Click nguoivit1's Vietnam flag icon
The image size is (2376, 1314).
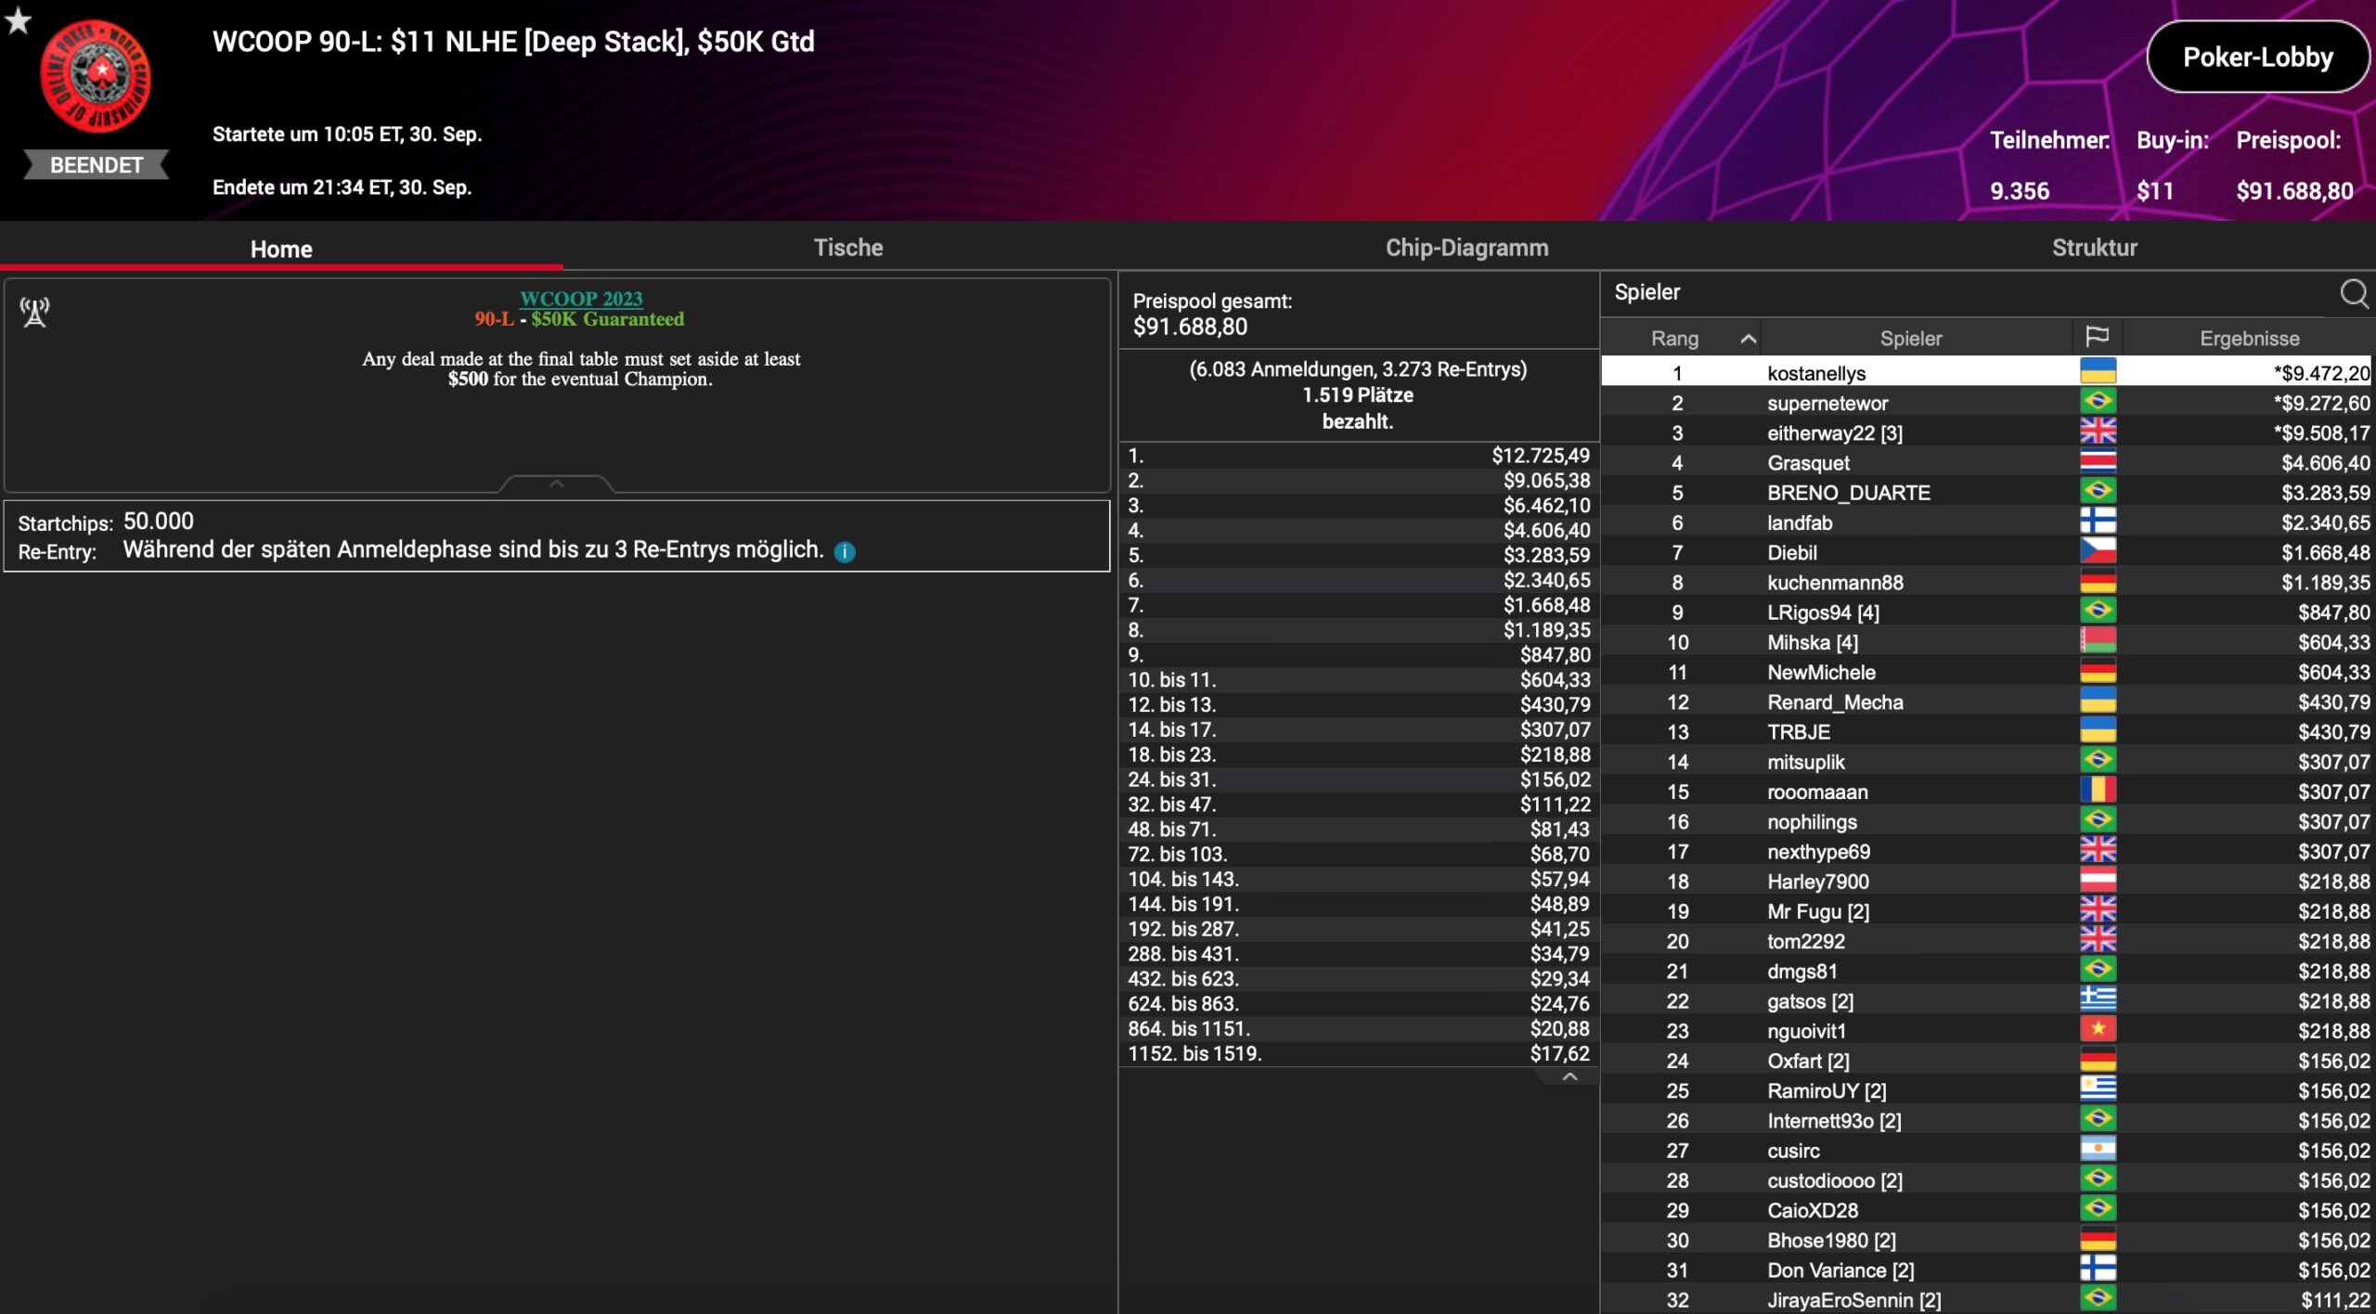(x=2098, y=1030)
